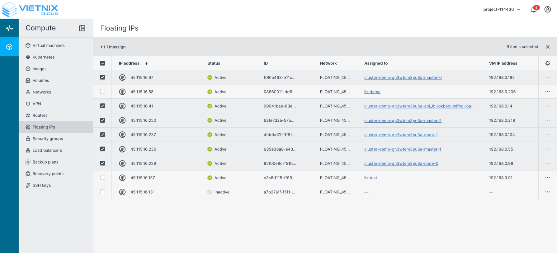
Task: Open actions menu for 45.115.16.131 row
Action: pos(547,192)
